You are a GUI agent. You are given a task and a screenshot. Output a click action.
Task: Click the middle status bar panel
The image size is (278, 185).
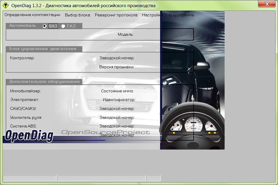point(101,178)
